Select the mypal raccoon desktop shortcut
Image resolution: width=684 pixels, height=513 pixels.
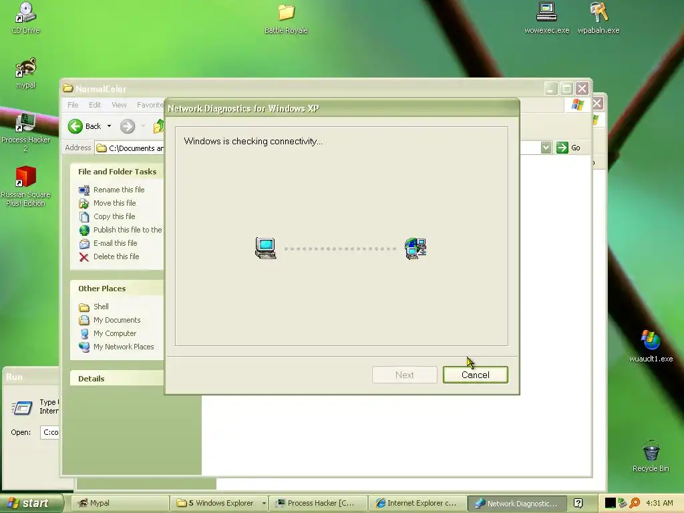[25, 73]
